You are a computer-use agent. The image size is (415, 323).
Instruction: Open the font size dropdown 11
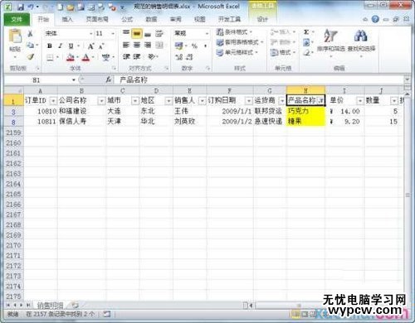(105, 34)
